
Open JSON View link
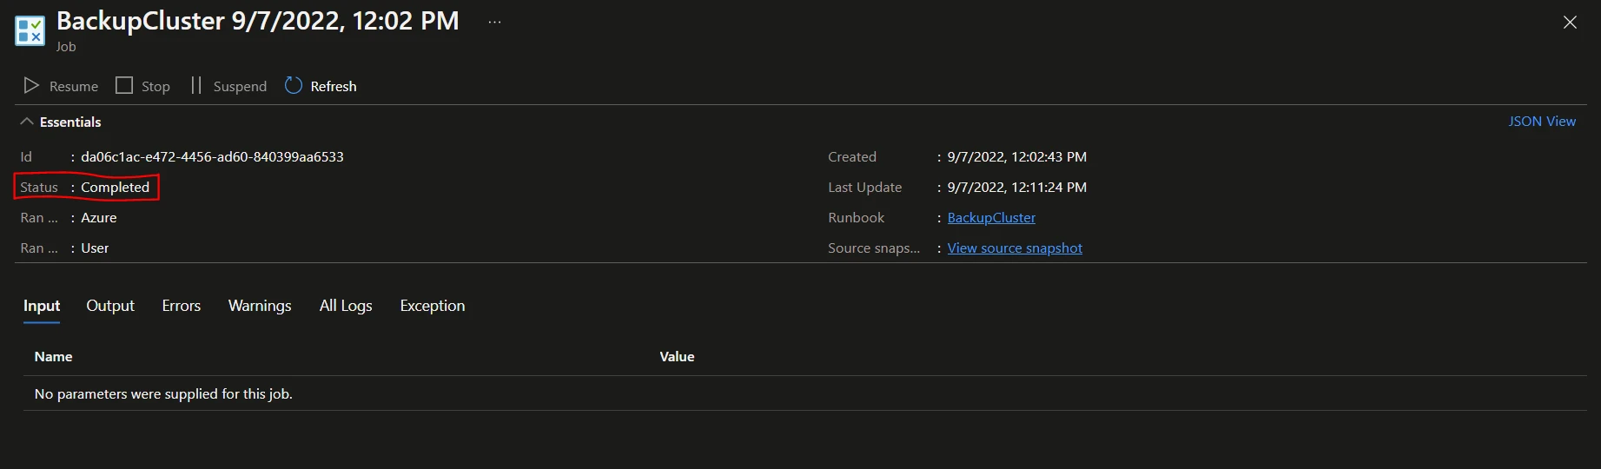pyautogui.click(x=1542, y=122)
